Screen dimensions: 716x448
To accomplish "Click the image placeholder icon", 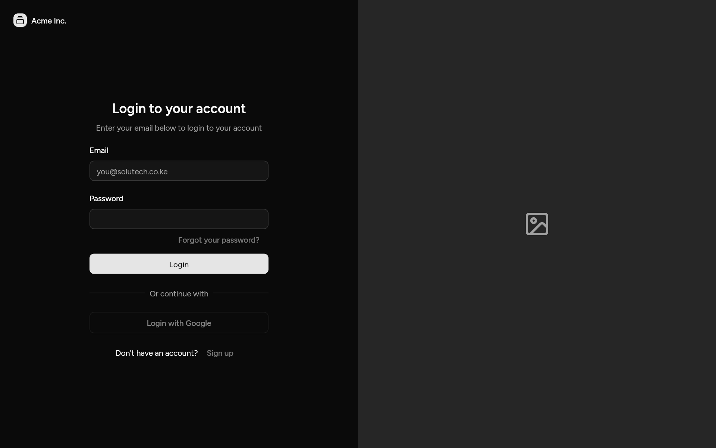I will 537,224.
